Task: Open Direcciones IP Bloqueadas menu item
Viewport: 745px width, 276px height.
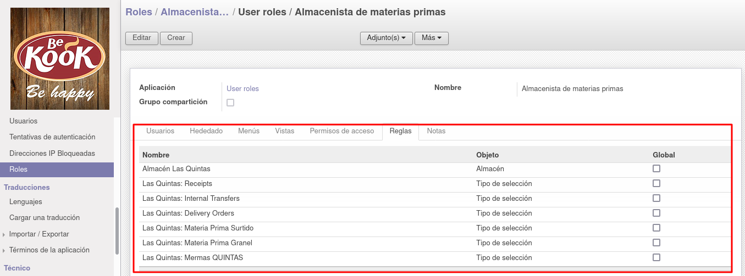Action: pyautogui.click(x=52, y=153)
